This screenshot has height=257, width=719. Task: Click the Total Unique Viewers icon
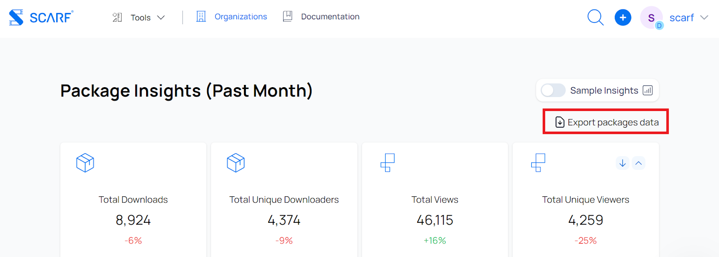[x=538, y=163]
